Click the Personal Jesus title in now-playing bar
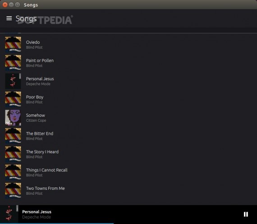Viewport: 257px width, 224px height. 37,212
